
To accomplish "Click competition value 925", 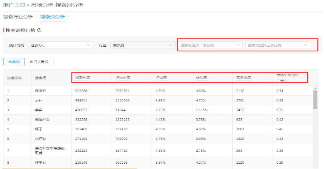I will [239, 120].
